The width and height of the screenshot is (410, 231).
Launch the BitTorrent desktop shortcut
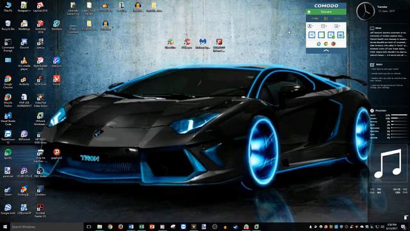click(24, 135)
